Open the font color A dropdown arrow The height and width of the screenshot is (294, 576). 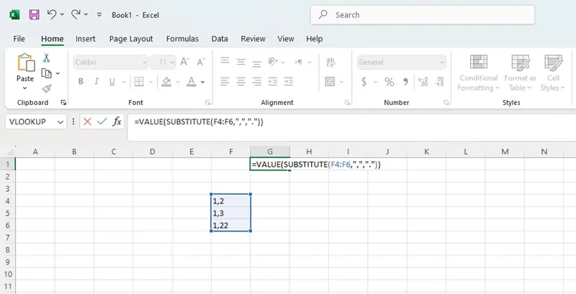[x=203, y=82]
